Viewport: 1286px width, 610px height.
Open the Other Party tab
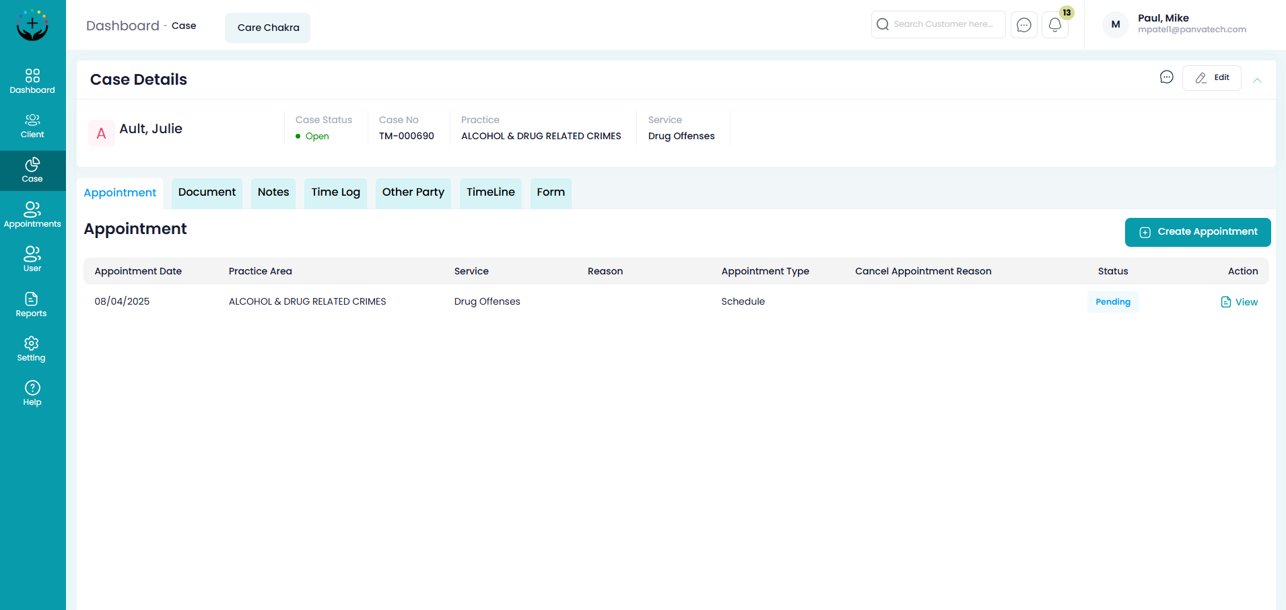(413, 192)
